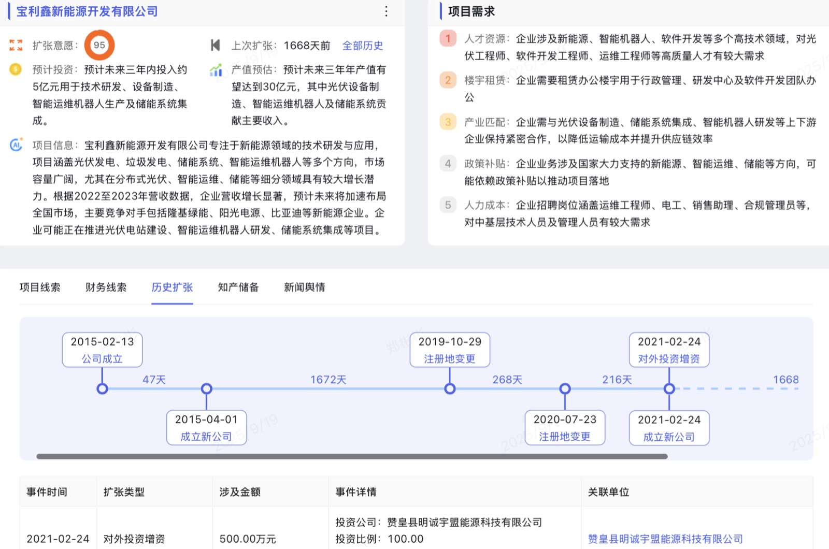Click the 项目需求 section heading
Screen dimensions: 829x549
click(471, 11)
